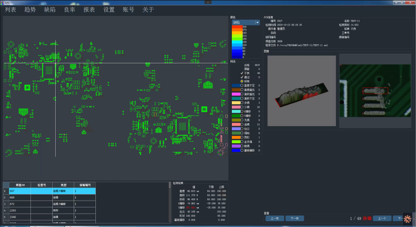Screen dimensions: 416x227
Task: Open the 报表 menu
Action: click(x=89, y=9)
